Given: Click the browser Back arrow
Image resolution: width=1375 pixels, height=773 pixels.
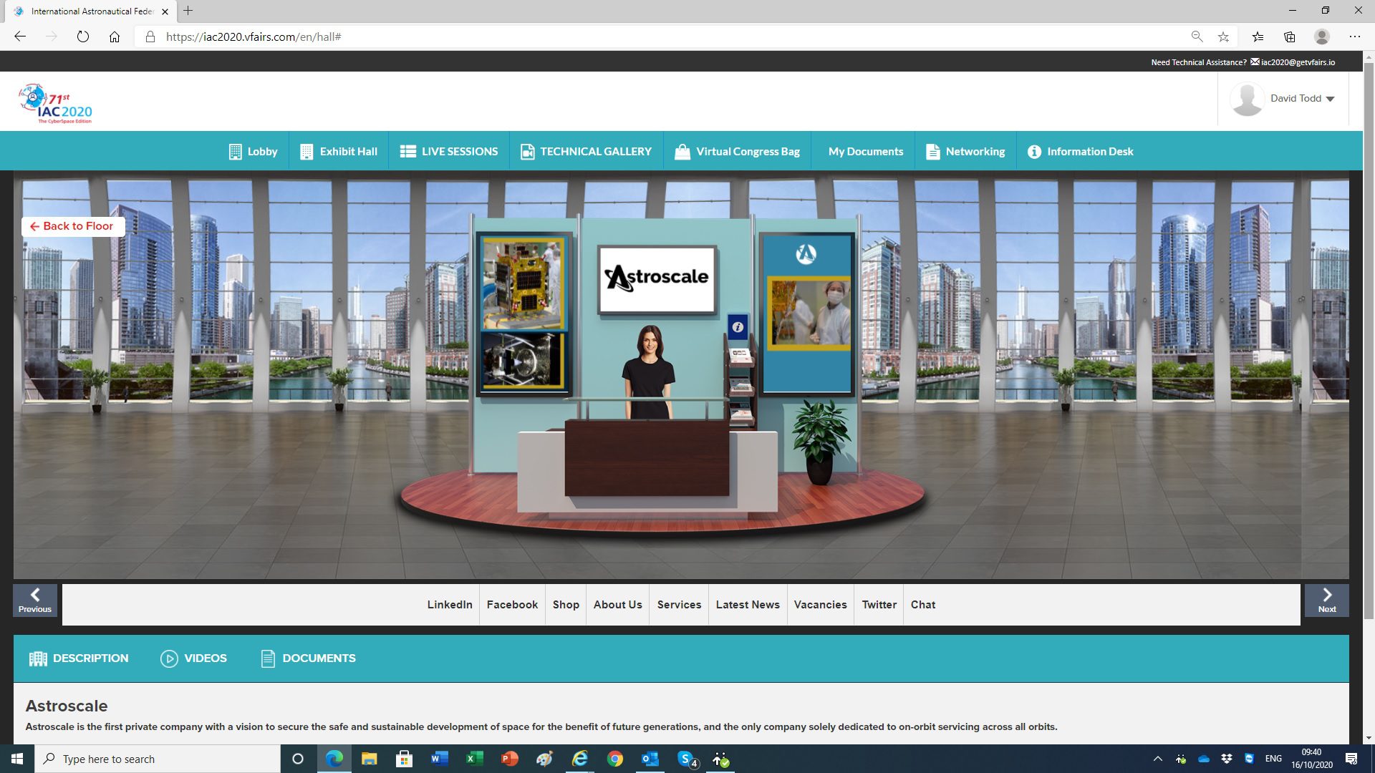Looking at the screenshot, I should 20,37.
